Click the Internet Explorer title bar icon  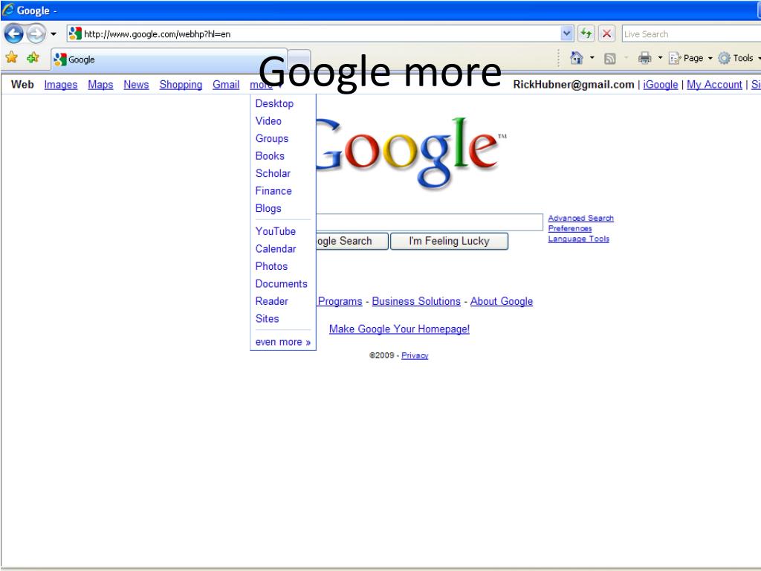(x=7, y=10)
